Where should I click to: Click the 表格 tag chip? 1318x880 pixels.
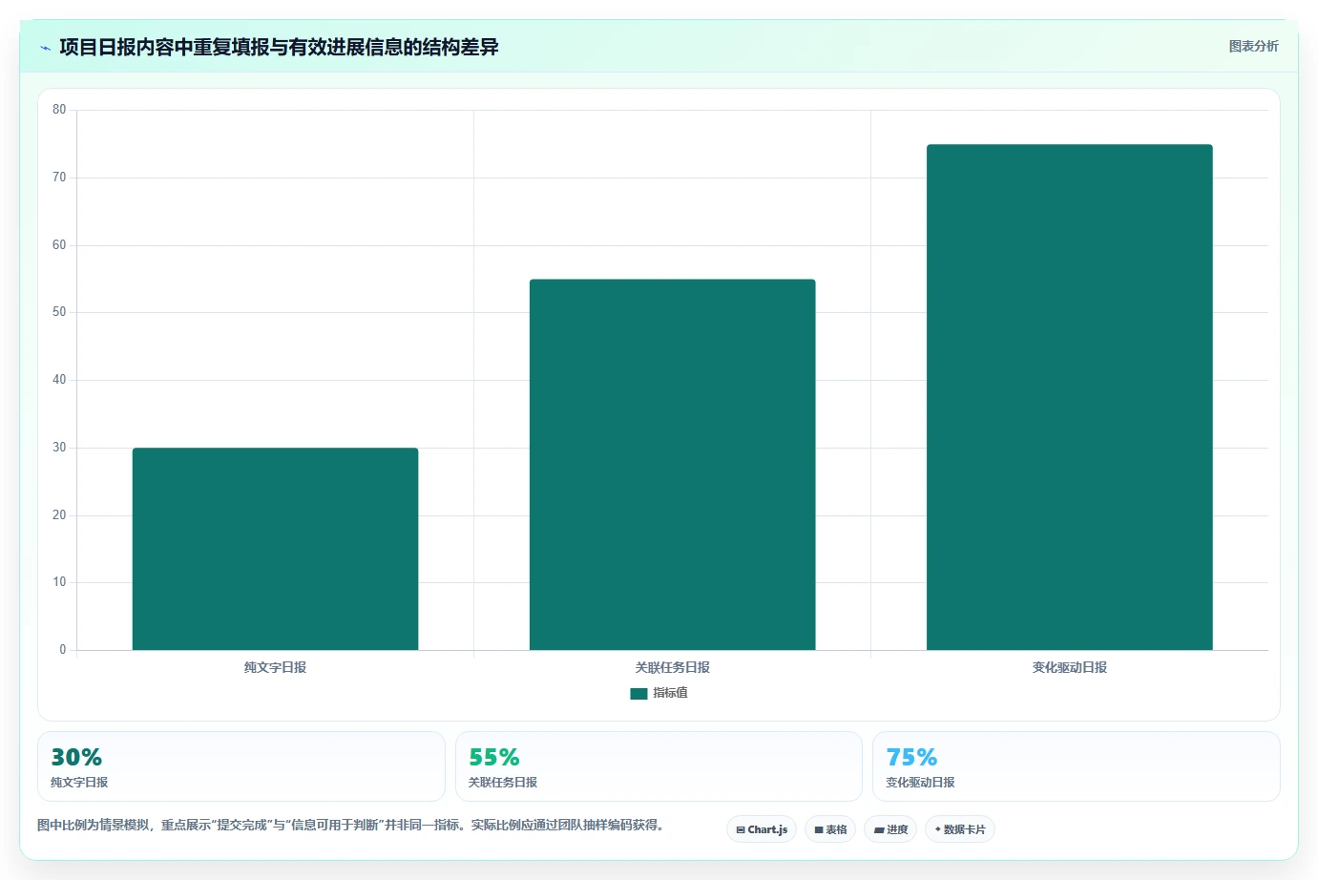pyautogui.click(x=830, y=829)
